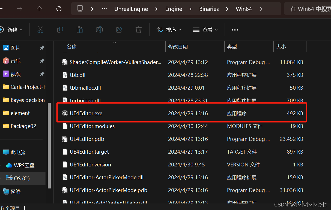Click the UE4Editor.exe Unreal icon

[x=65, y=113]
